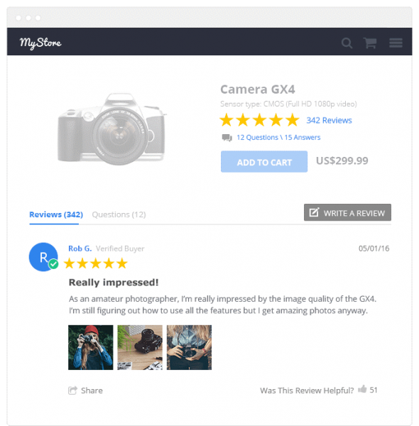Screen dimensions: 419x426
Task: Click the thumbs-up helpful icon
Action: [362, 389]
